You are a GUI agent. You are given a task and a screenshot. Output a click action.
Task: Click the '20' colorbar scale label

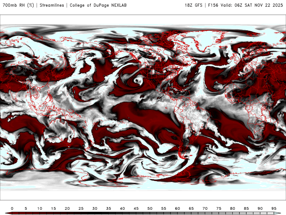point(67,209)
